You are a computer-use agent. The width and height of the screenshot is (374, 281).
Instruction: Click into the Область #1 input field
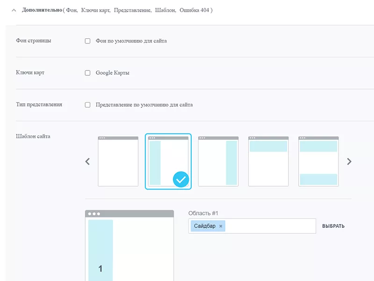pos(252,226)
